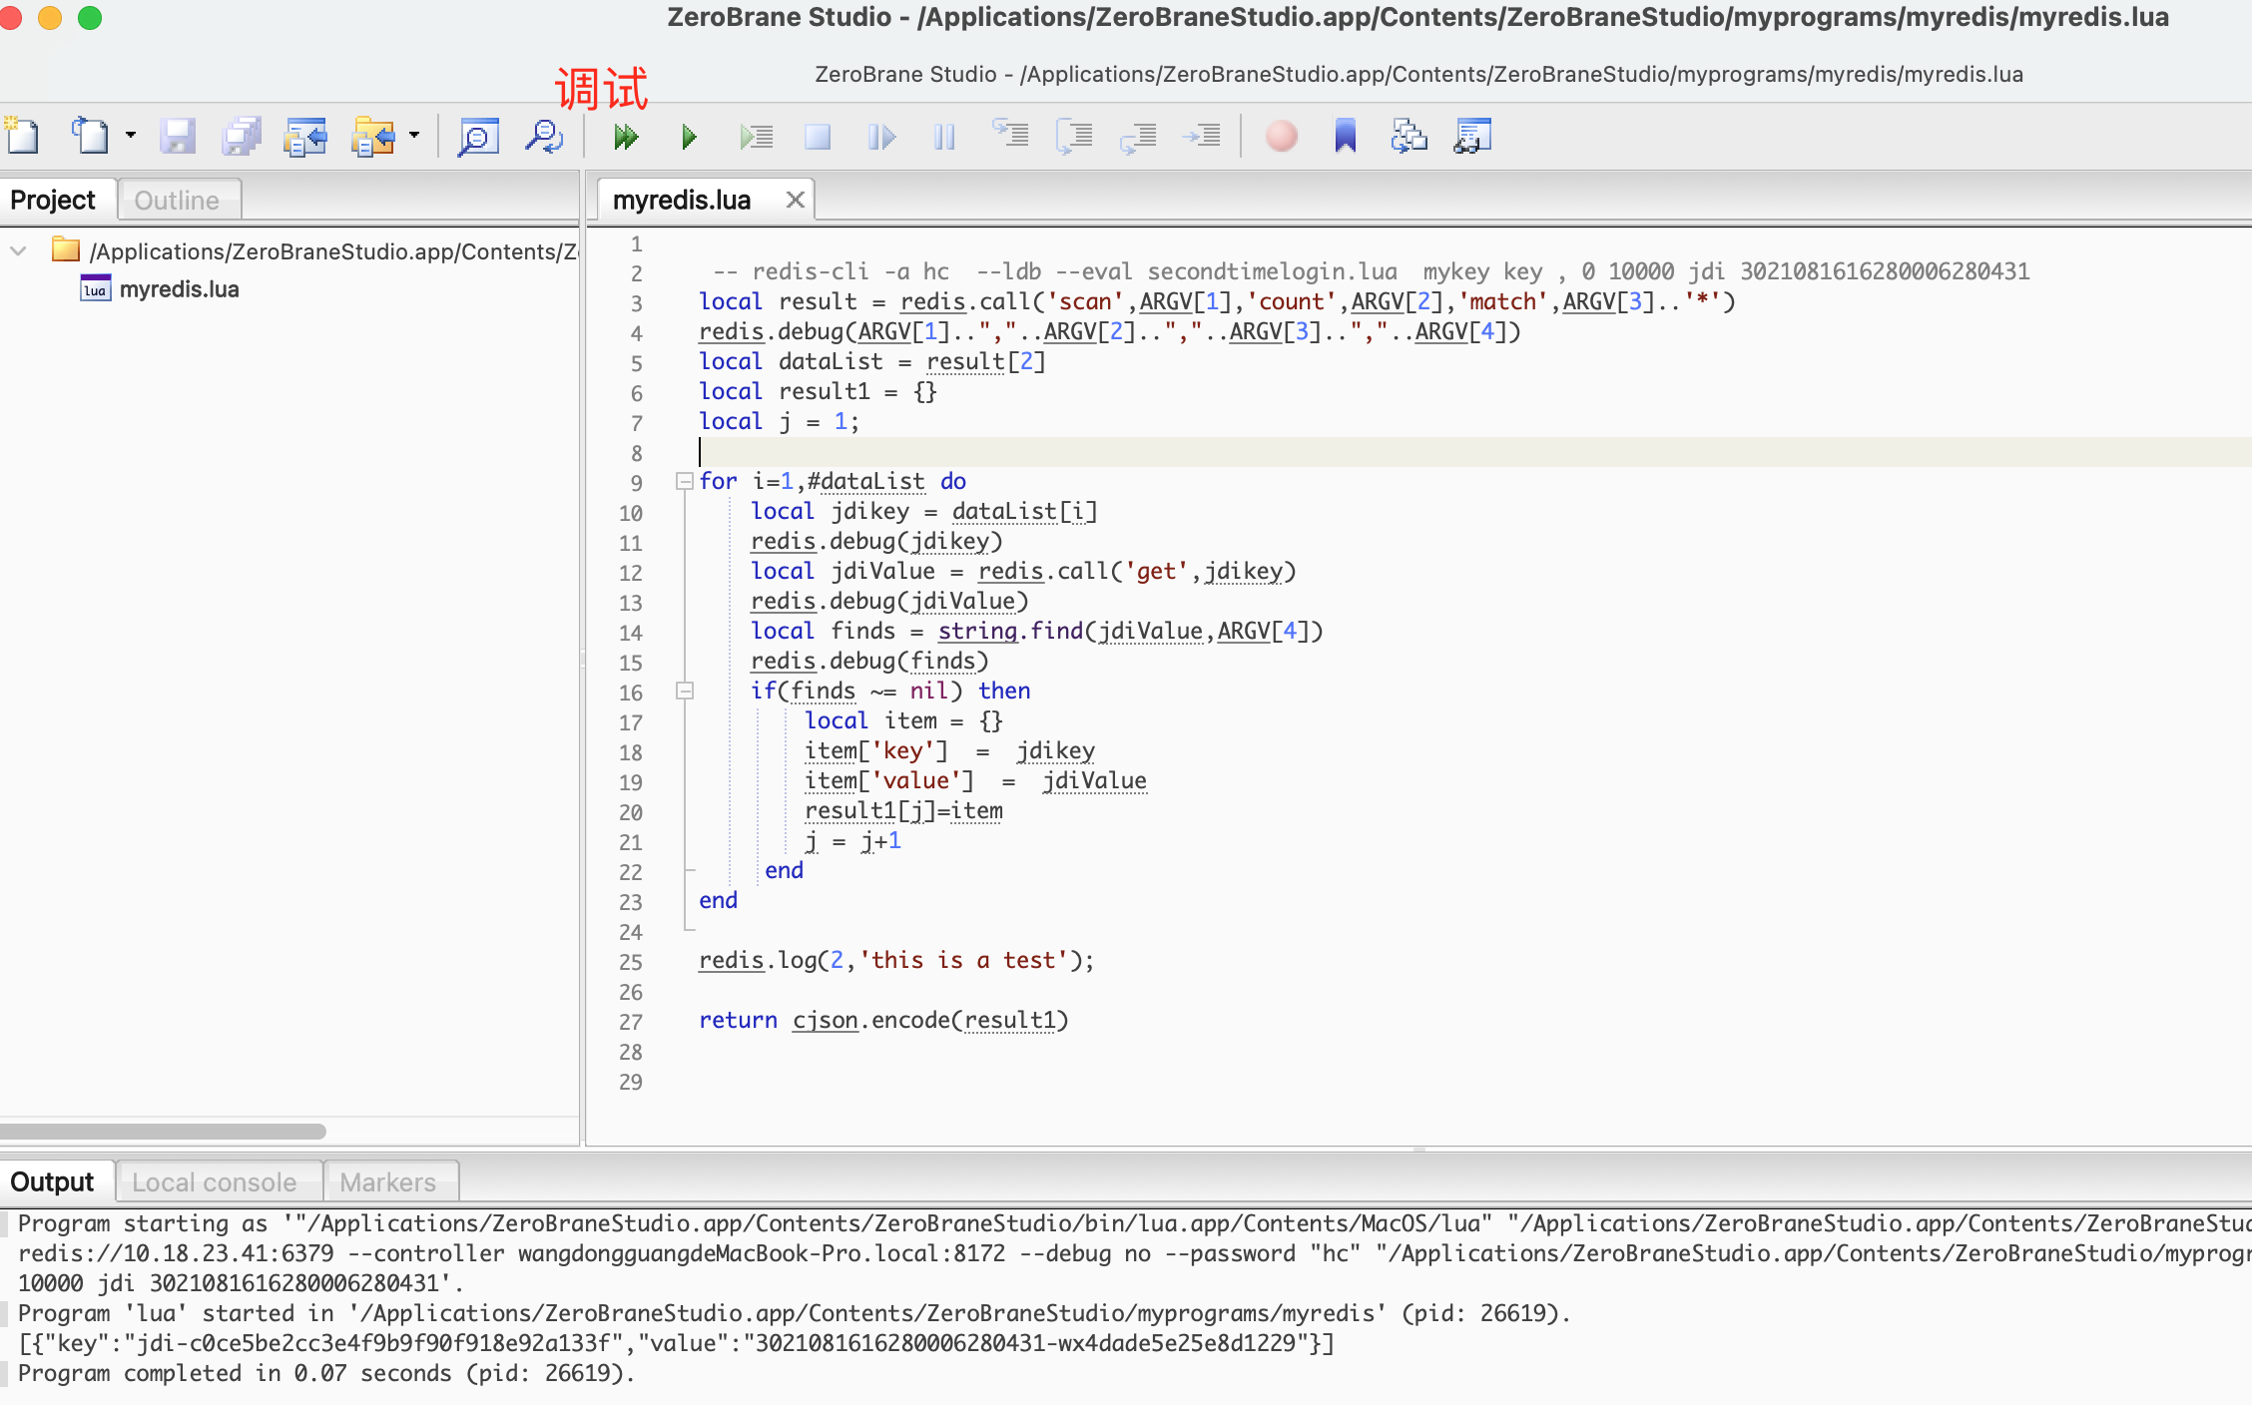Click 'jdiValue' variable on line 19

pyautogui.click(x=1095, y=780)
